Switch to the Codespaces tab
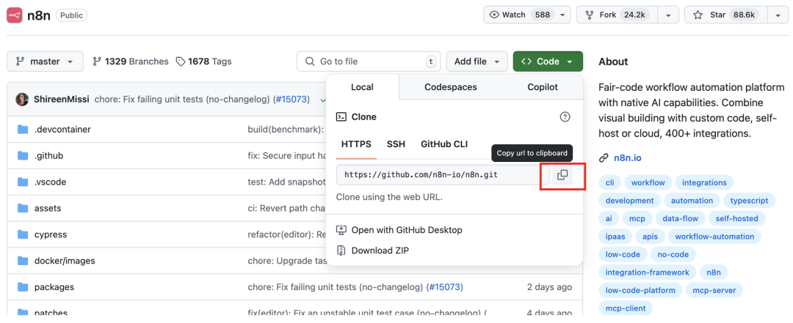The height and width of the screenshot is (323, 793). (451, 87)
